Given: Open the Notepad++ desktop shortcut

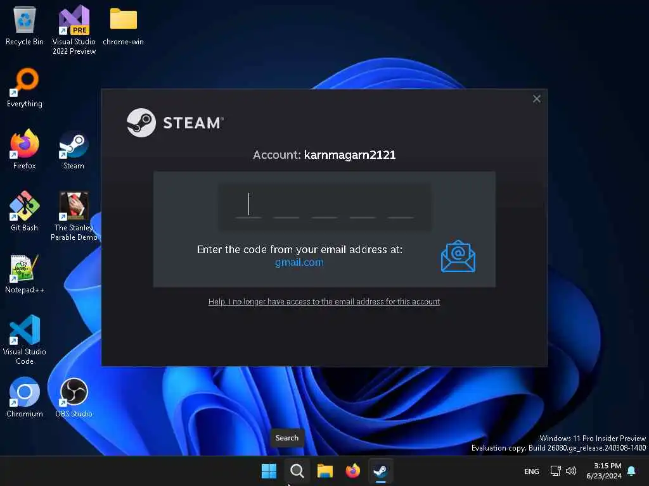Looking at the screenshot, I should click(x=25, y=273).
